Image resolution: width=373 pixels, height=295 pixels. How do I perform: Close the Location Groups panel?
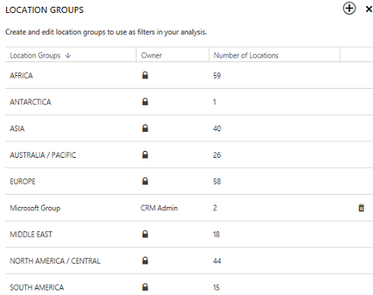pyautogui.click(x=368, y=9)
